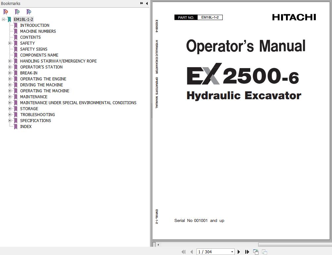332x255 pixels.
Task: Go to the next page
Action: 239,252
